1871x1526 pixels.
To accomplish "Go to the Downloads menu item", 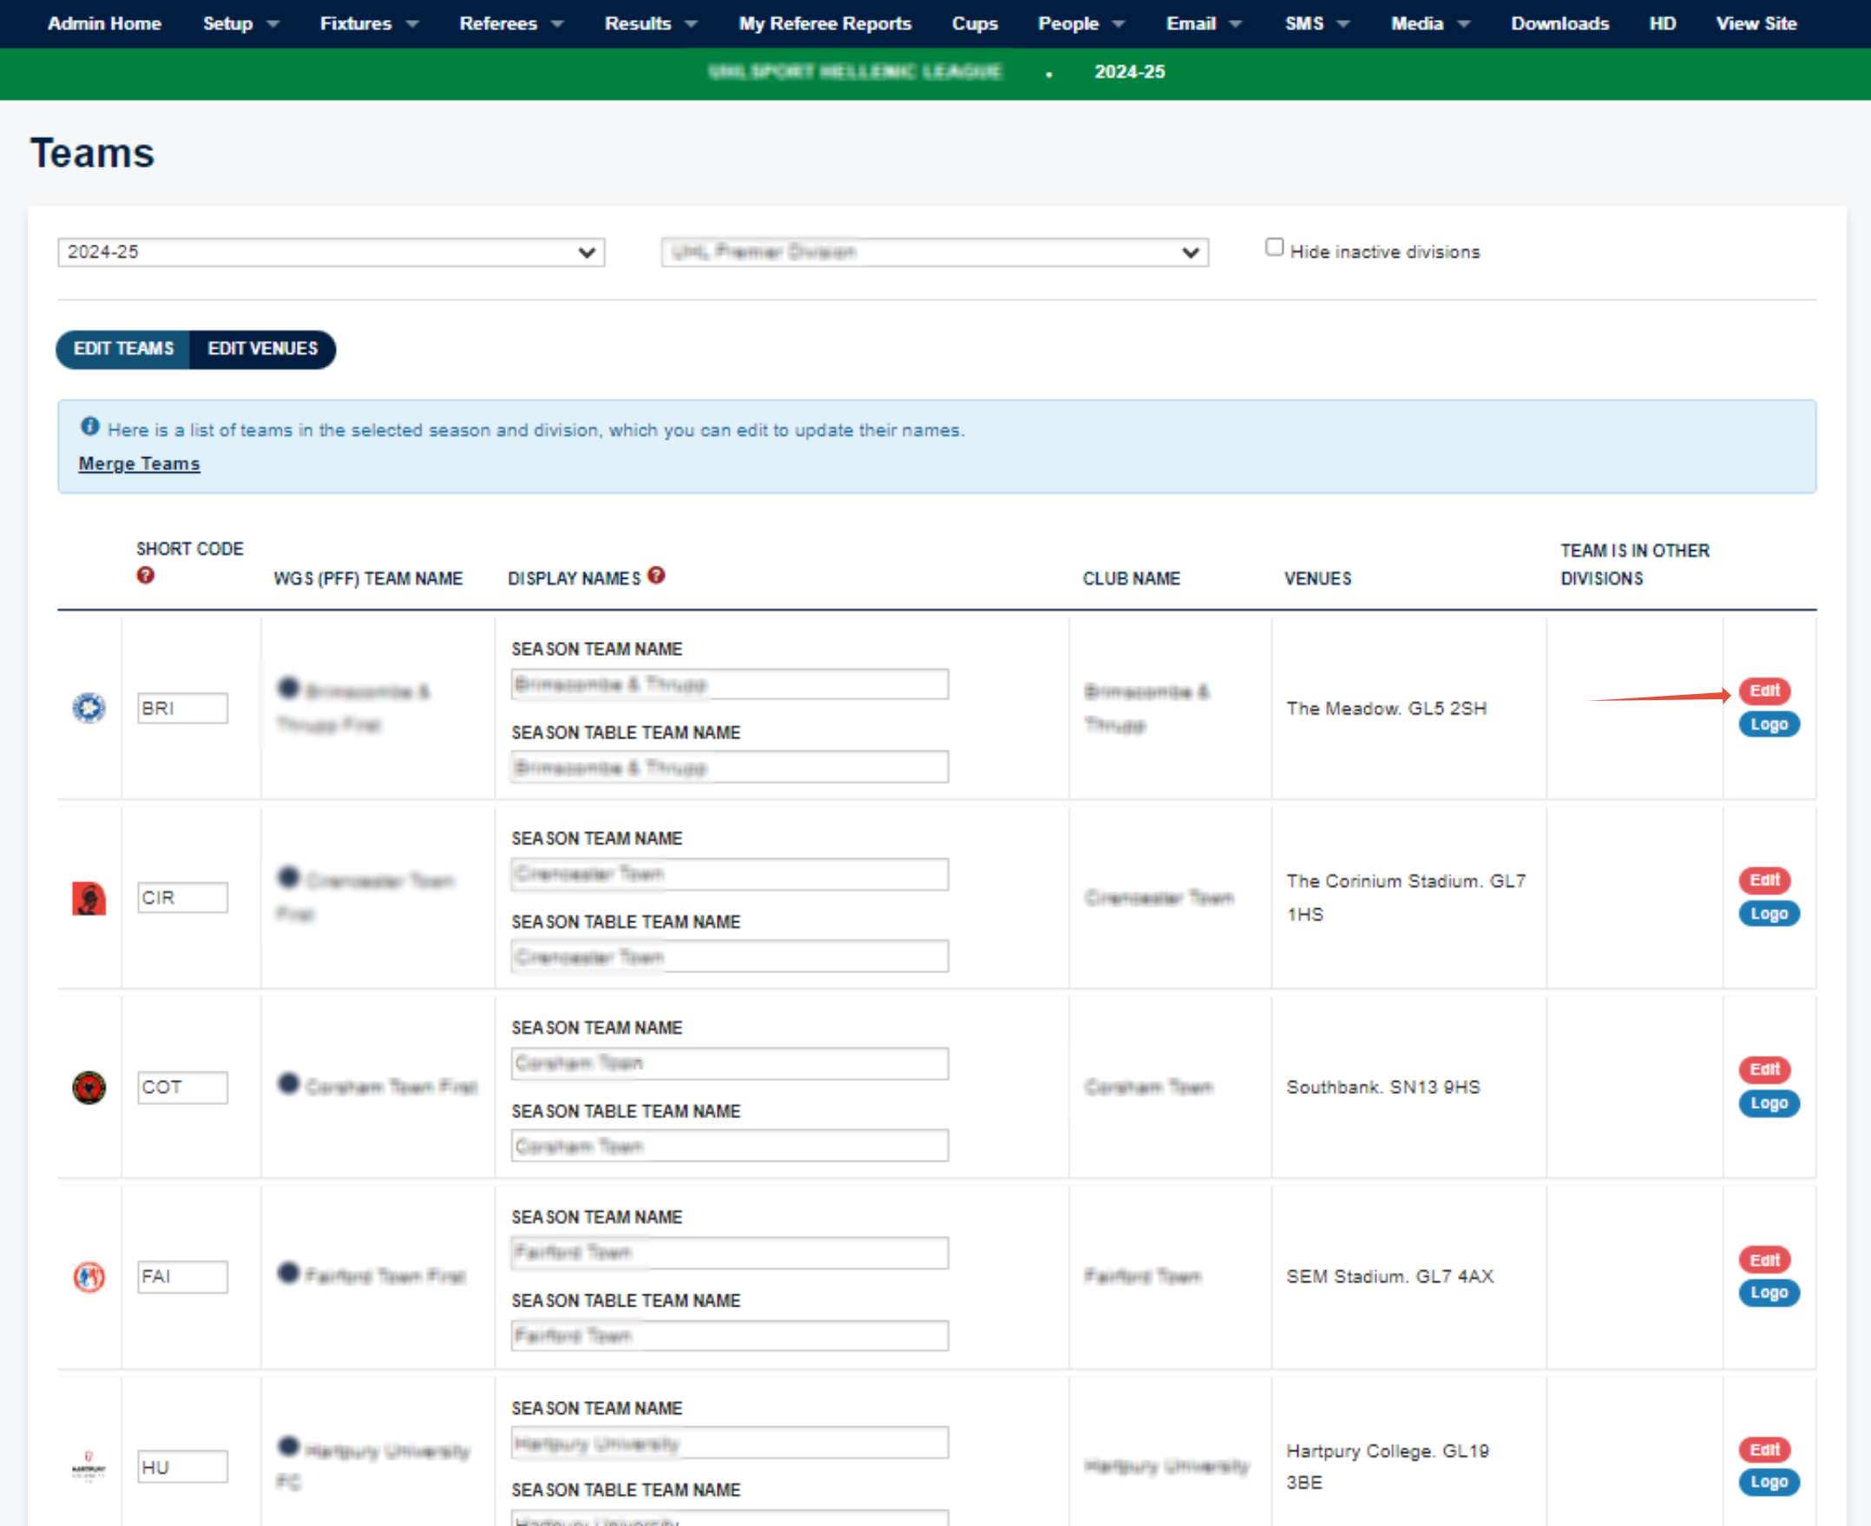I will (x=1559, y=23).
